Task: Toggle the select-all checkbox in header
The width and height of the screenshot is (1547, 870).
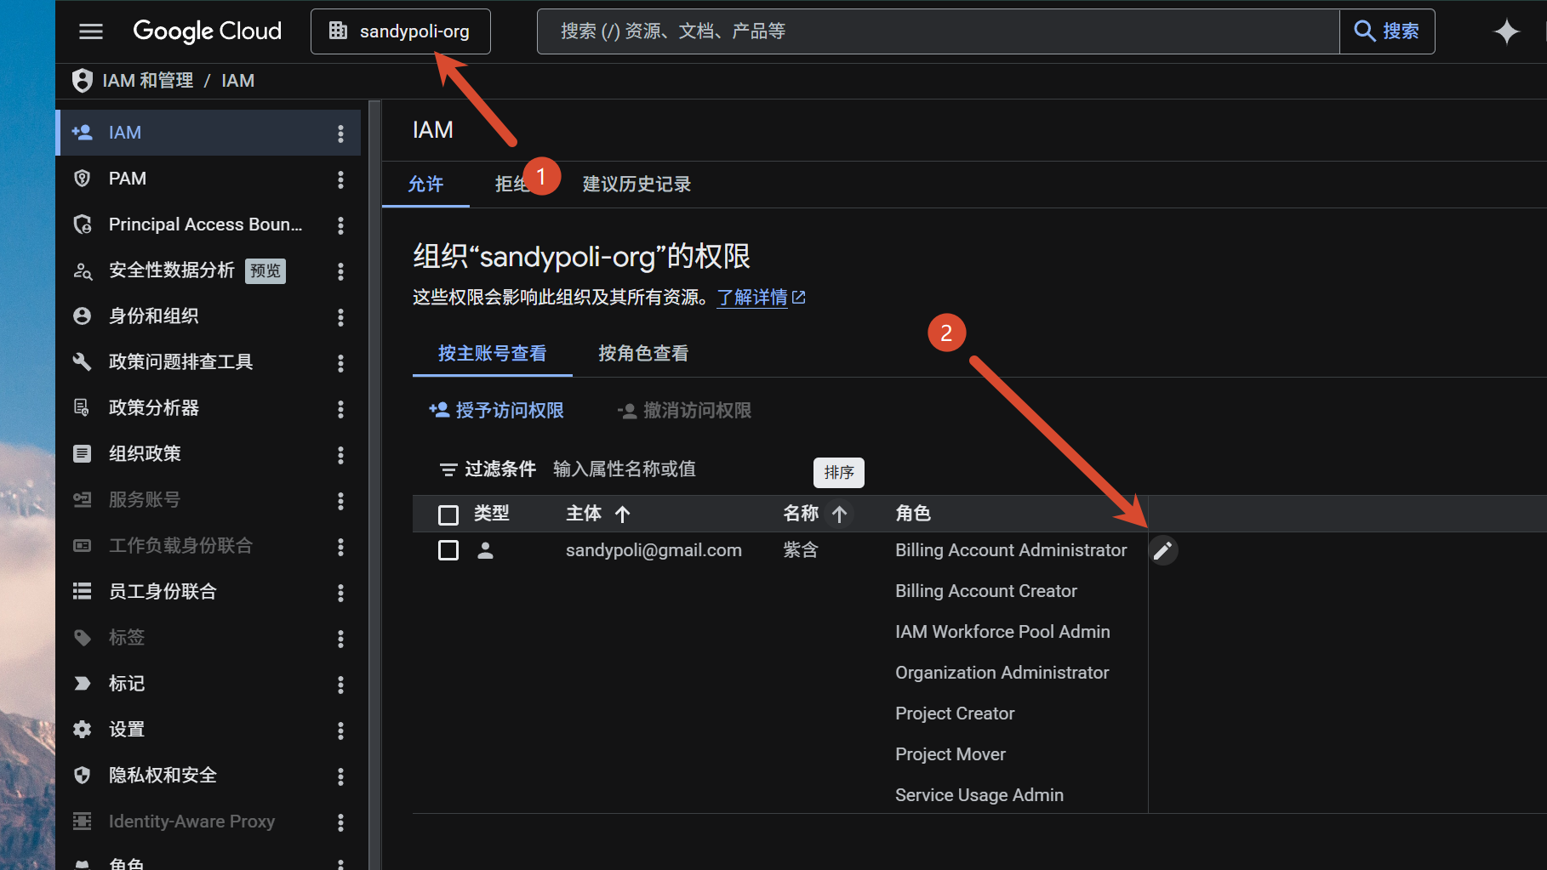Action: tap(448, 515)
